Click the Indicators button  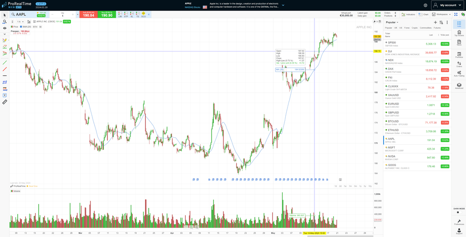click(408, 15)
